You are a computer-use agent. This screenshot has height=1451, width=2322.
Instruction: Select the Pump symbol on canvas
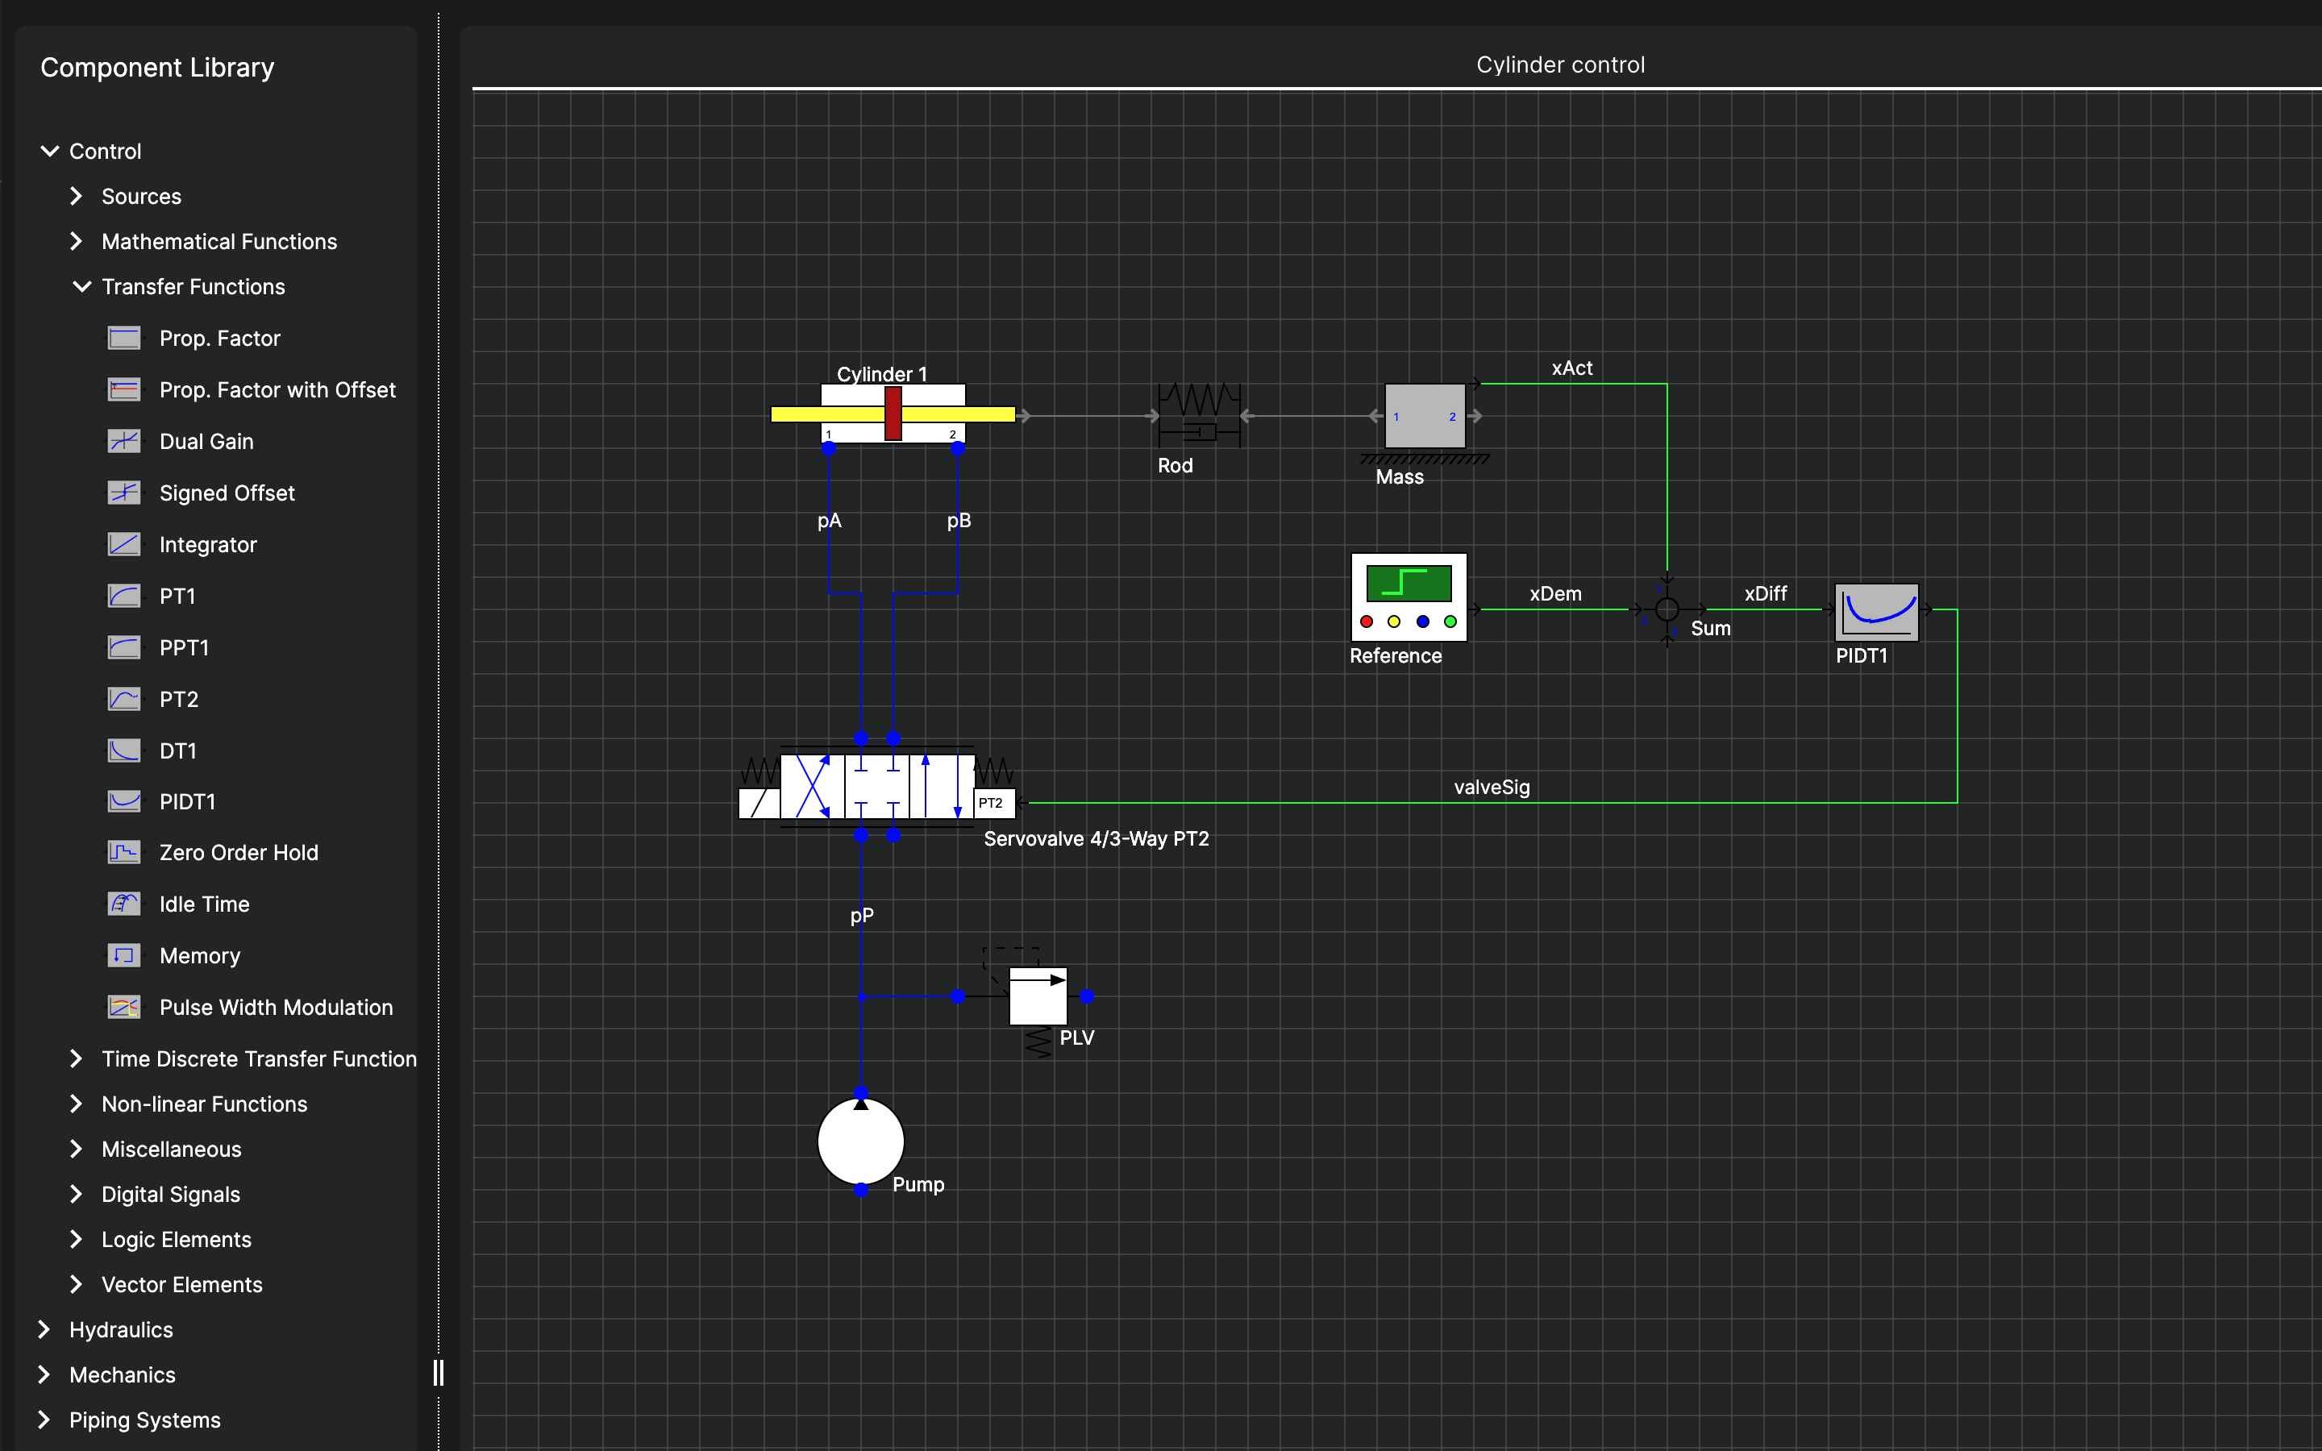pyautogui.click(x=861, y=1141)
